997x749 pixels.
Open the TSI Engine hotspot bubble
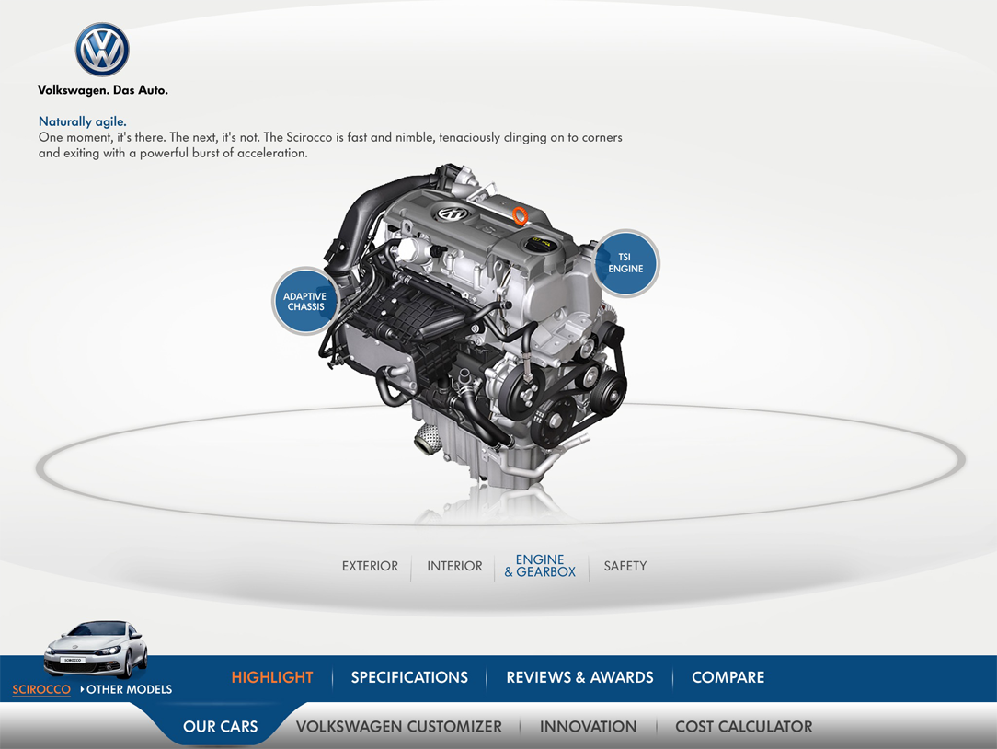[625, 263]
